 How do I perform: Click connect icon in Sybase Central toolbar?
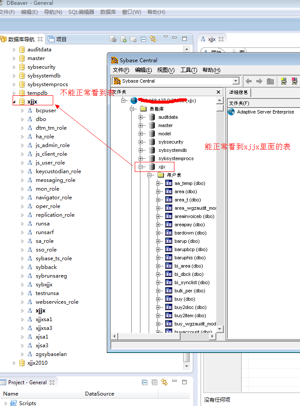pyautogui.click(x=284, y=81)
